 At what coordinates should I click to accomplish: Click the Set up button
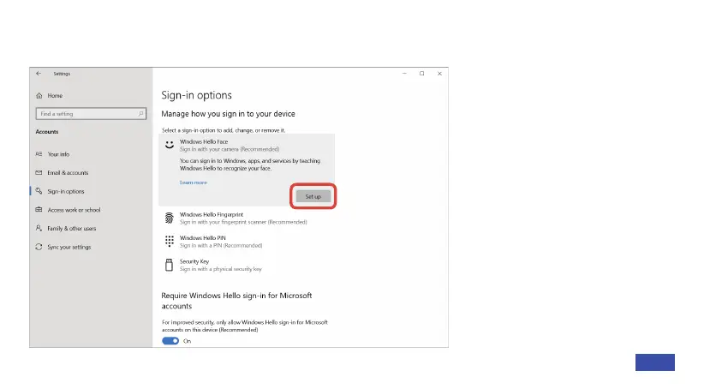[313, 196]
